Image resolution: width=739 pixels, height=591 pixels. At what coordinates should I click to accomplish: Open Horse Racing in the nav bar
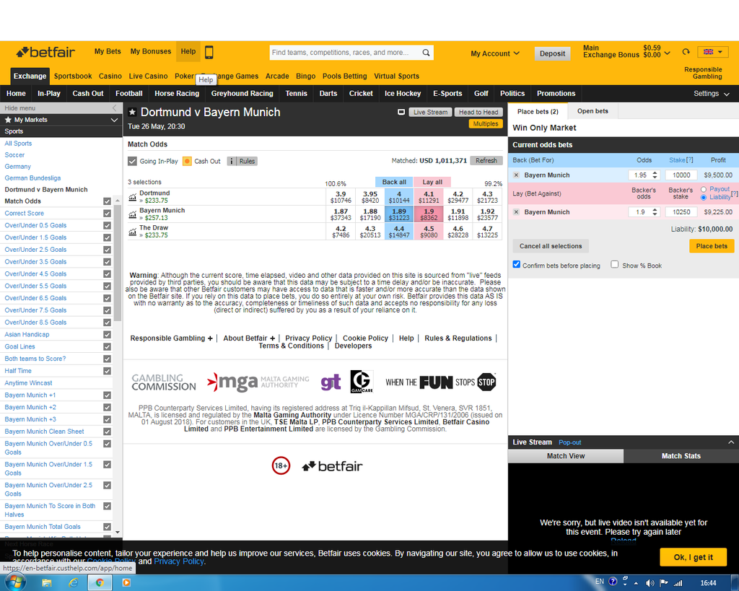click(177, 93)
